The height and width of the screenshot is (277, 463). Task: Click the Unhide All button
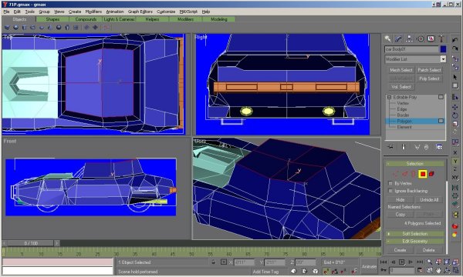click(429, 200)
